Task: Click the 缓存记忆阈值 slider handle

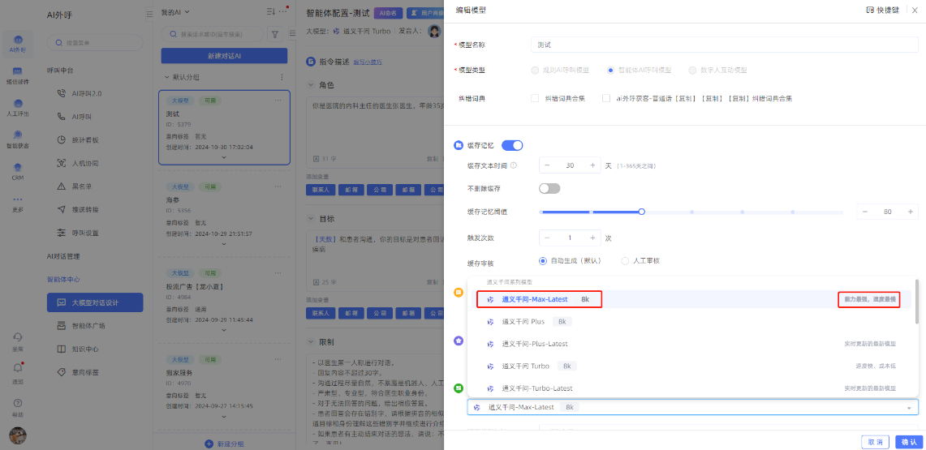Action: tap(641, 212)
